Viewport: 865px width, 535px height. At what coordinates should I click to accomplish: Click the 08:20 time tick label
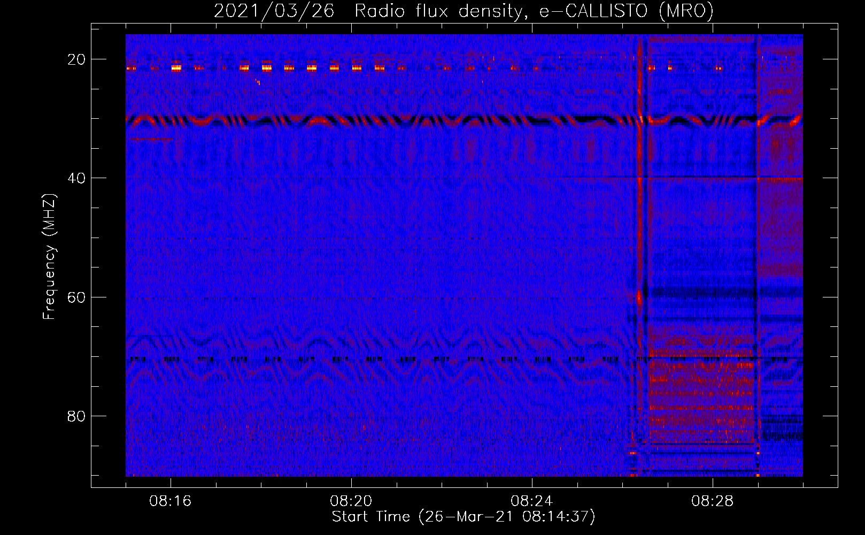click(x=351, y=501)
